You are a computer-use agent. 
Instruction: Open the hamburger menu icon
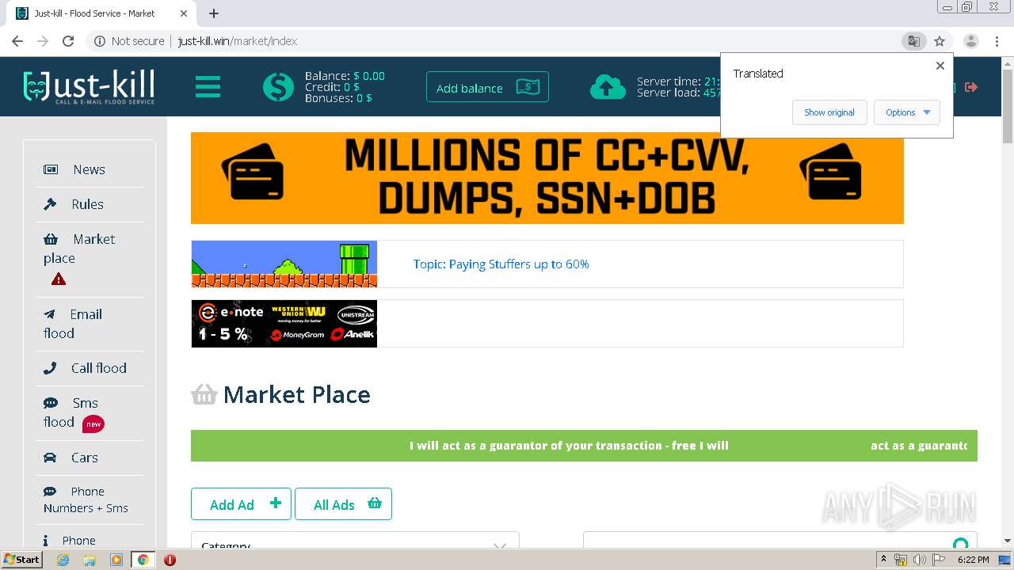click(x=208, y=87)
